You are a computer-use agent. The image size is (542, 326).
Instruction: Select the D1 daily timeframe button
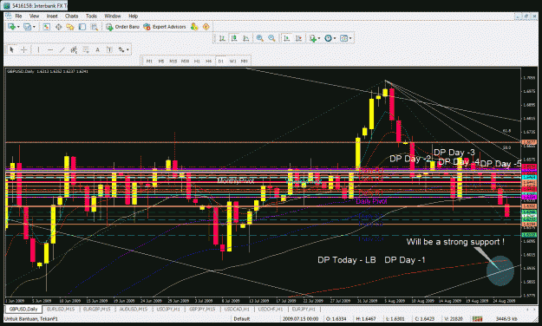(x=220, y=61)
